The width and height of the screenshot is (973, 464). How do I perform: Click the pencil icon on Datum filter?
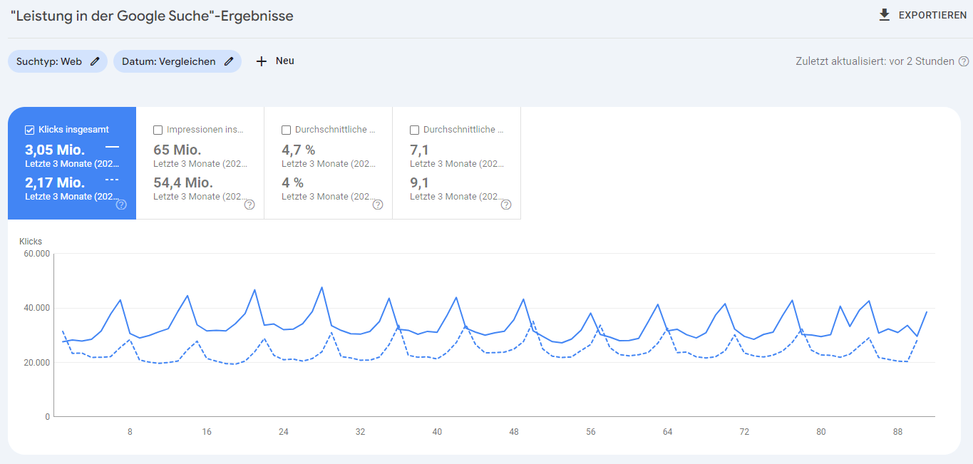tap(227, 61)
